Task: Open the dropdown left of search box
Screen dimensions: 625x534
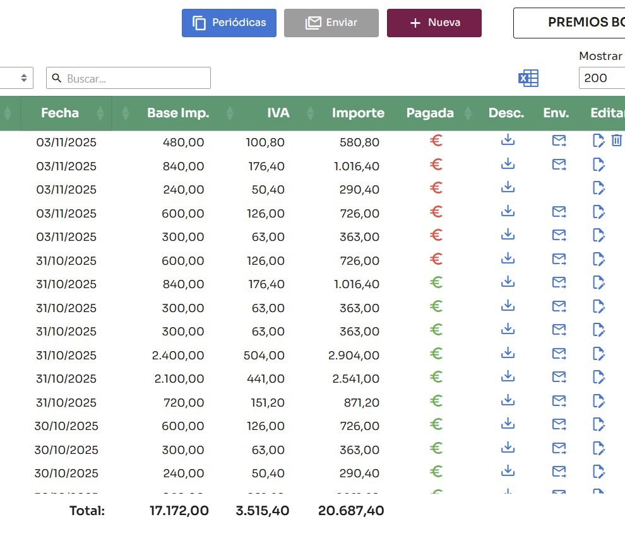Action: coord(17,78)
